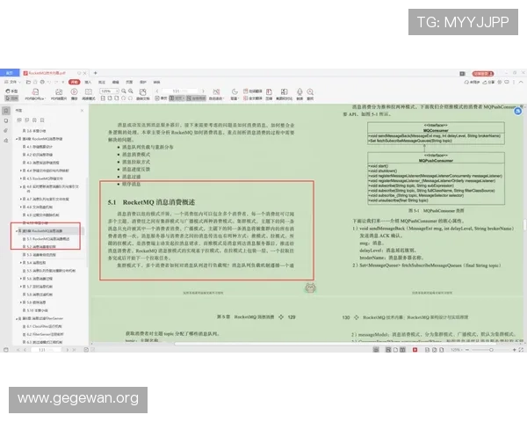This screenshot has height=422, width=527.
Task: Click the Undo arrow in quick access
Action: coord(49,82)
